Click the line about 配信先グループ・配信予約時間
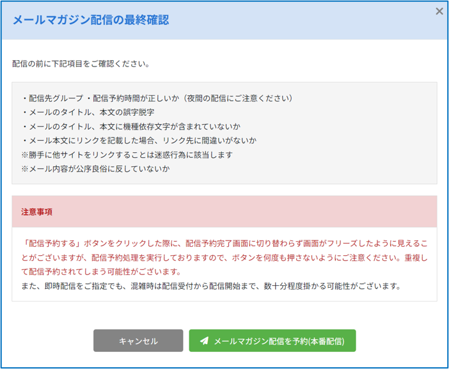 pyautogui.click(x=157, y=98)
